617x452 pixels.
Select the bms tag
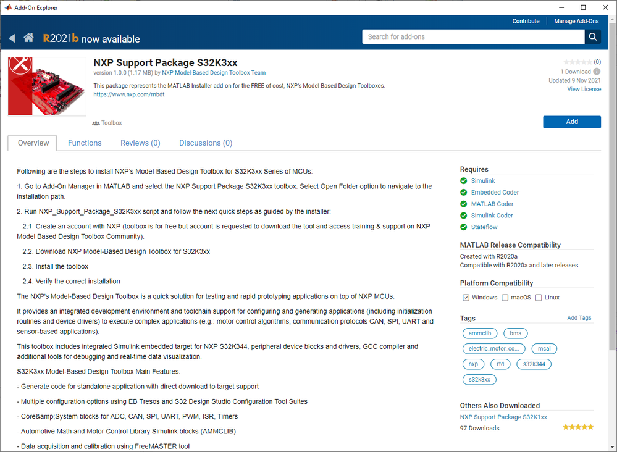click(x=516, y=333)
